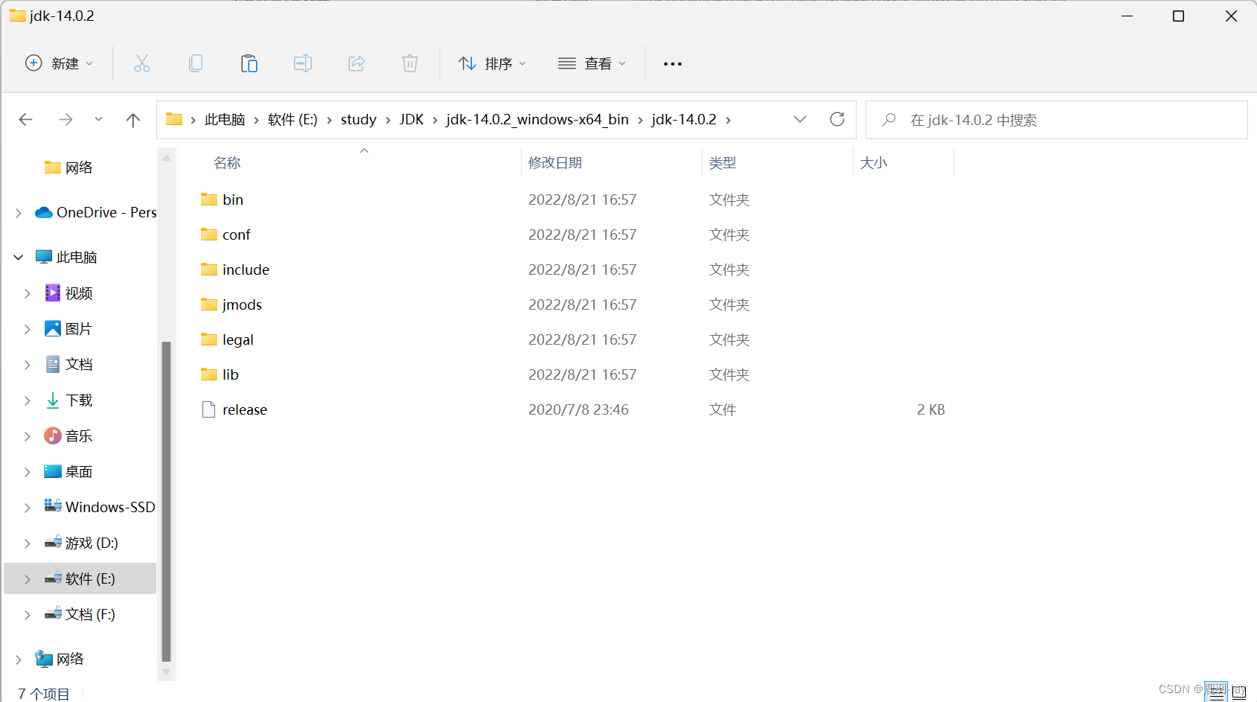Screen dimensions: 1257x702
Task: Click the OneDrive cloud icon
Action: 44,213
